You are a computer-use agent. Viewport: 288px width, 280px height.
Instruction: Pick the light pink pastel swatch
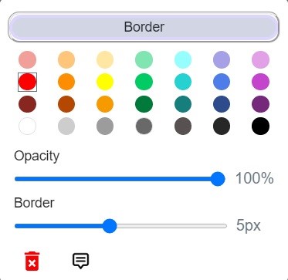(27, 59)
